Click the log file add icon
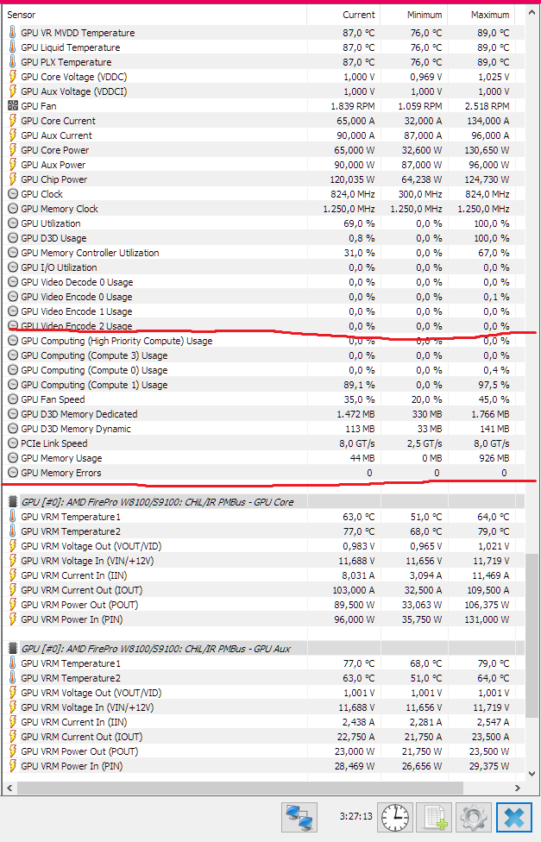The height and width of the screenshot is (842, 541). click(x=433, y=817)
